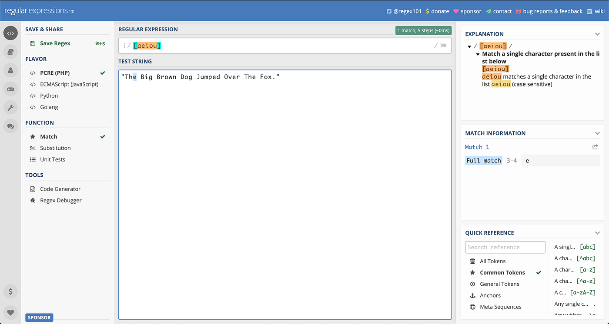Open settings wrench icon in sidebar
Screen dimensions: 609x324
(10, 108)
